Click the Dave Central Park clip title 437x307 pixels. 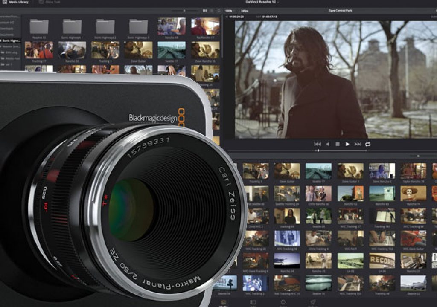(340, 10)
